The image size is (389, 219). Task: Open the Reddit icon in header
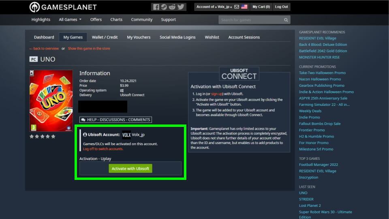tap(172, 7)
